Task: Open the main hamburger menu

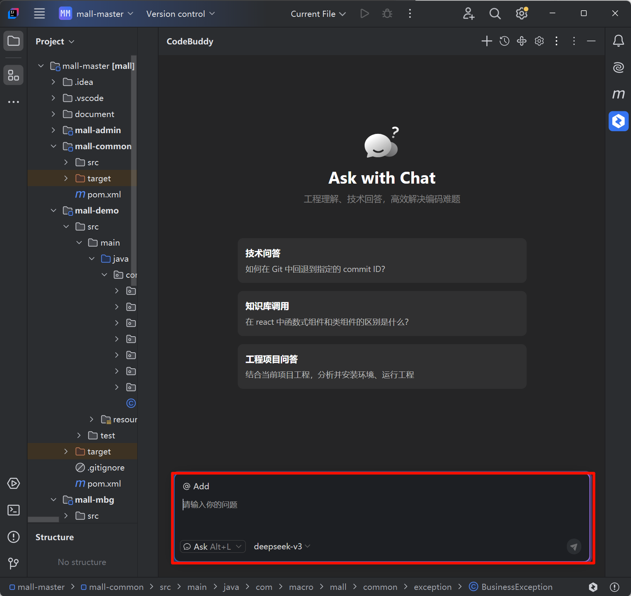Action: click(39, 14)
